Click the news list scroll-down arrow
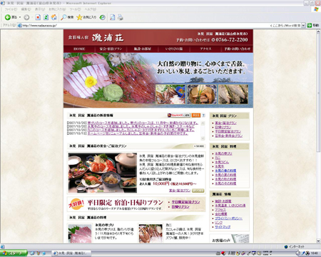Viewport: 321px width, 257px height. [x=203, y=138]
